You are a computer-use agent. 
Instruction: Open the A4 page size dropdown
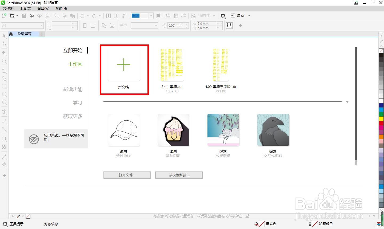pos(42,26)
